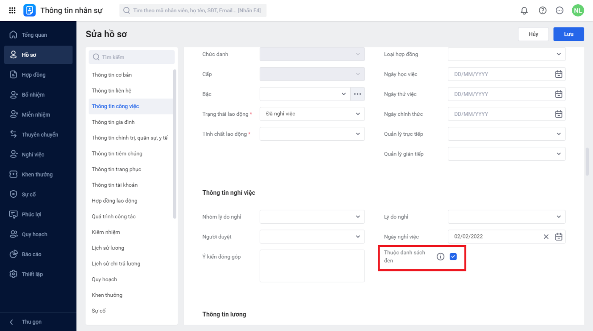Open calendar picker for Ngày thử việc
593x331 pixels.
click(559, 94)
